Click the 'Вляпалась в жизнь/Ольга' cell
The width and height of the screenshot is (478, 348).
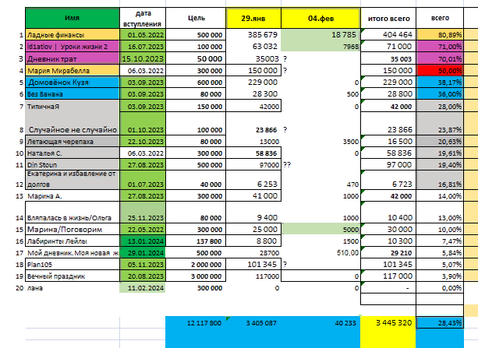[x=73, y=213]
